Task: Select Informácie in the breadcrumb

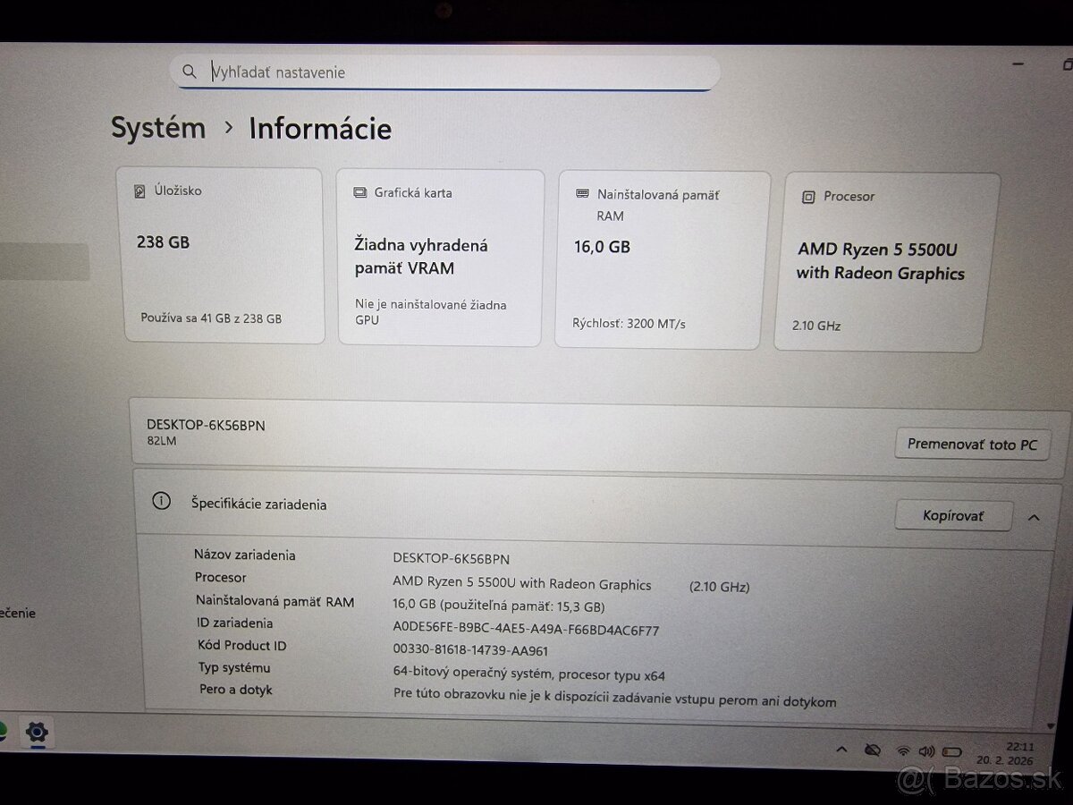Action: [x=319, y=130]
